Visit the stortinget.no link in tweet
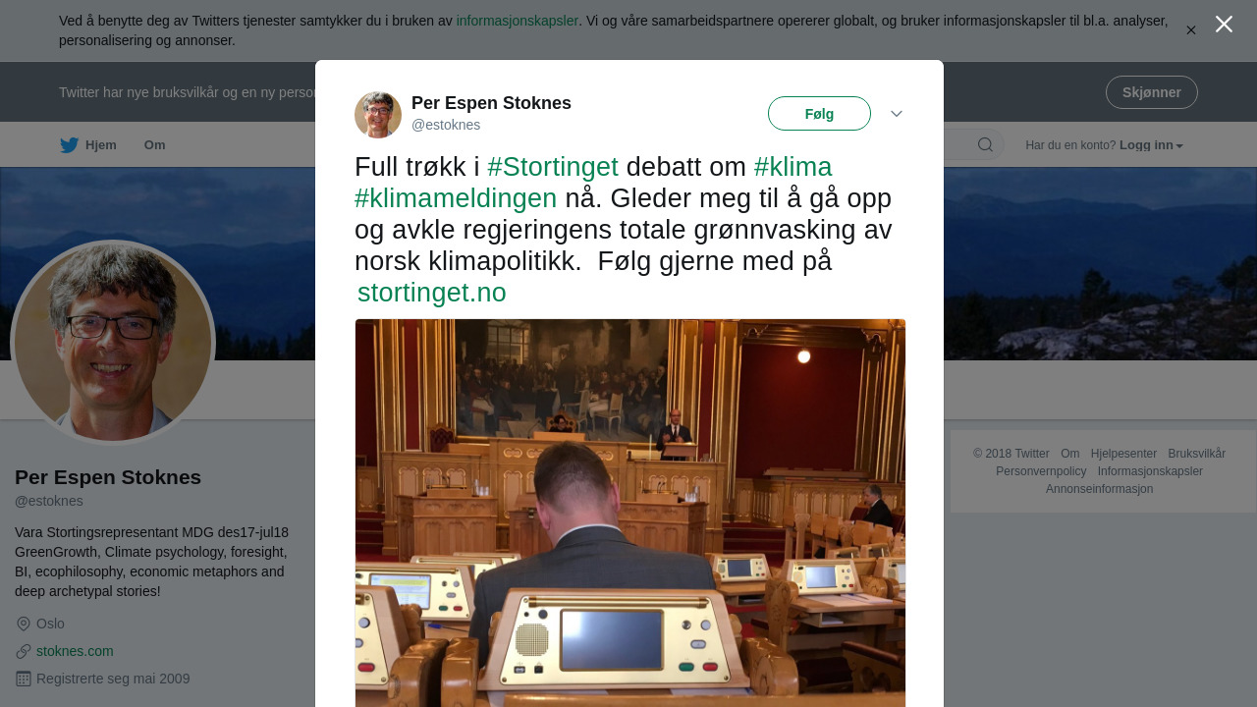This screenshot has height=707, width=1257. (x=432, y=293)
